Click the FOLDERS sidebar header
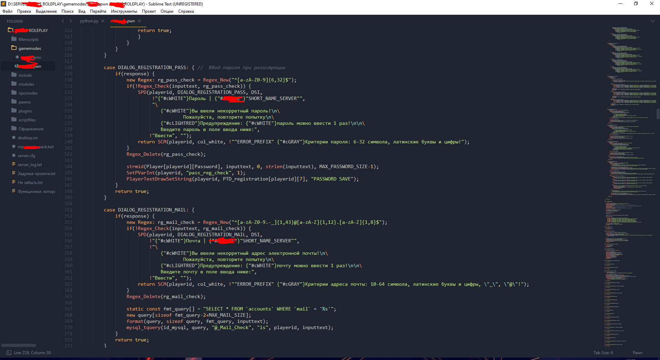Screen dimensions: 660x360 [x=15, y=21]
